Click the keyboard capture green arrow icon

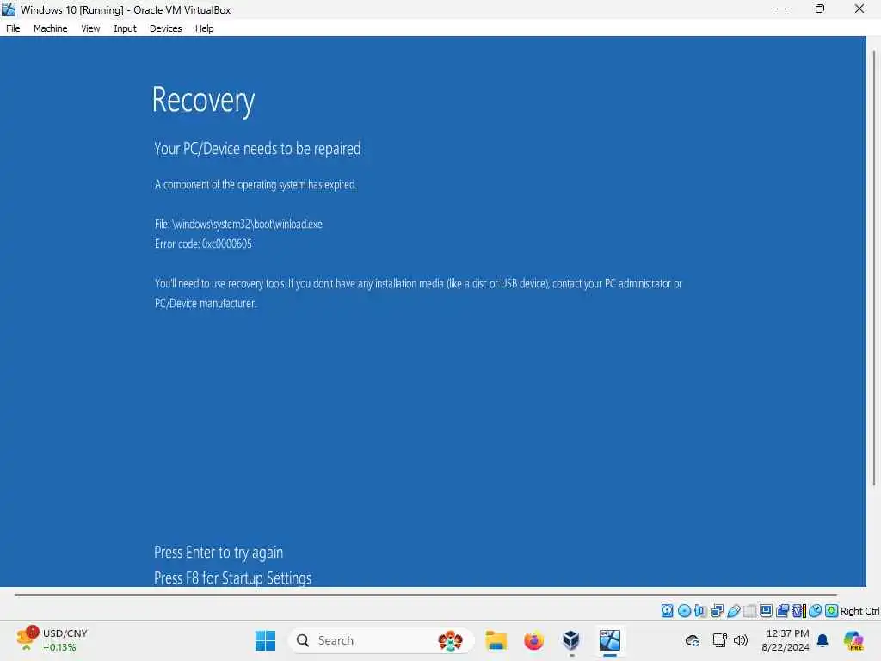click(x=832, y=610)
